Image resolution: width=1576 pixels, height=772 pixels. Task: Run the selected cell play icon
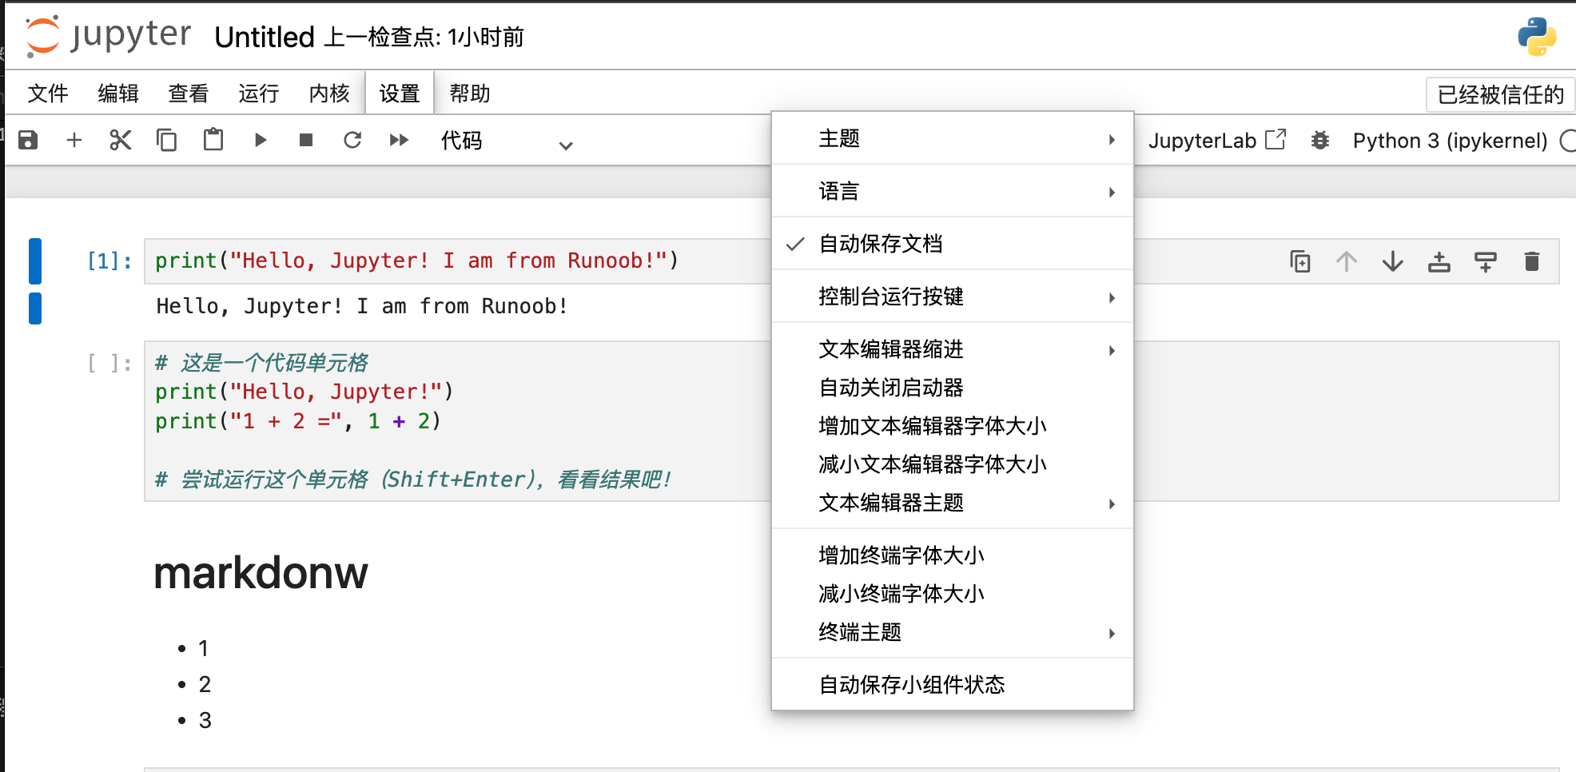point(260,141)
